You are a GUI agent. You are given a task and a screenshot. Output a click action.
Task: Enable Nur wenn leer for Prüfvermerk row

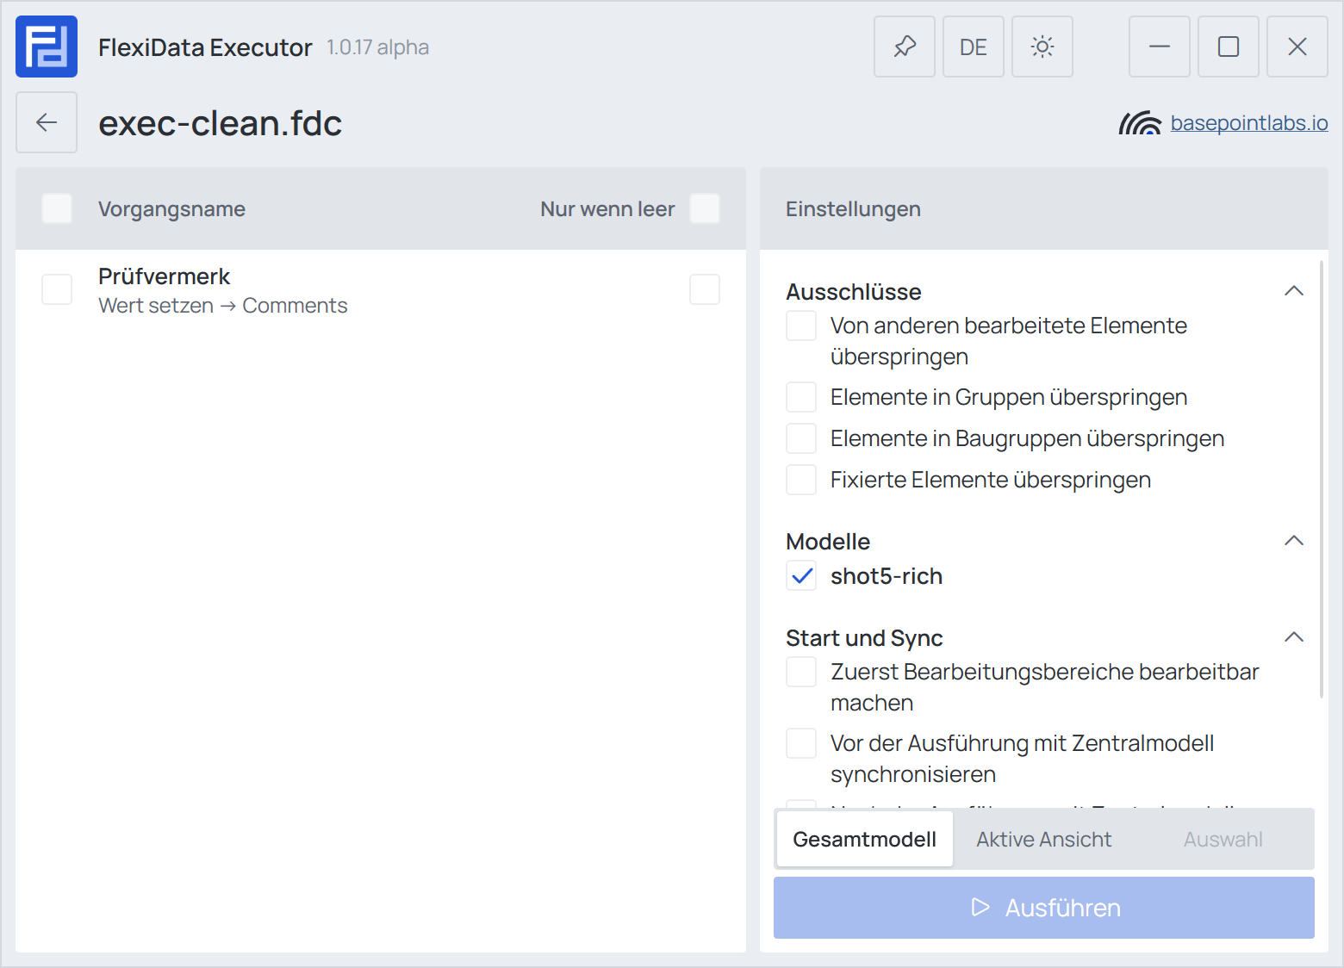pos(705,289)
